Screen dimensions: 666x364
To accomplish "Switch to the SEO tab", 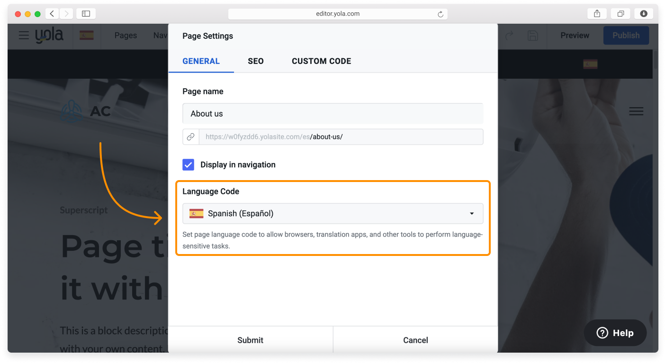I will 255,61.
